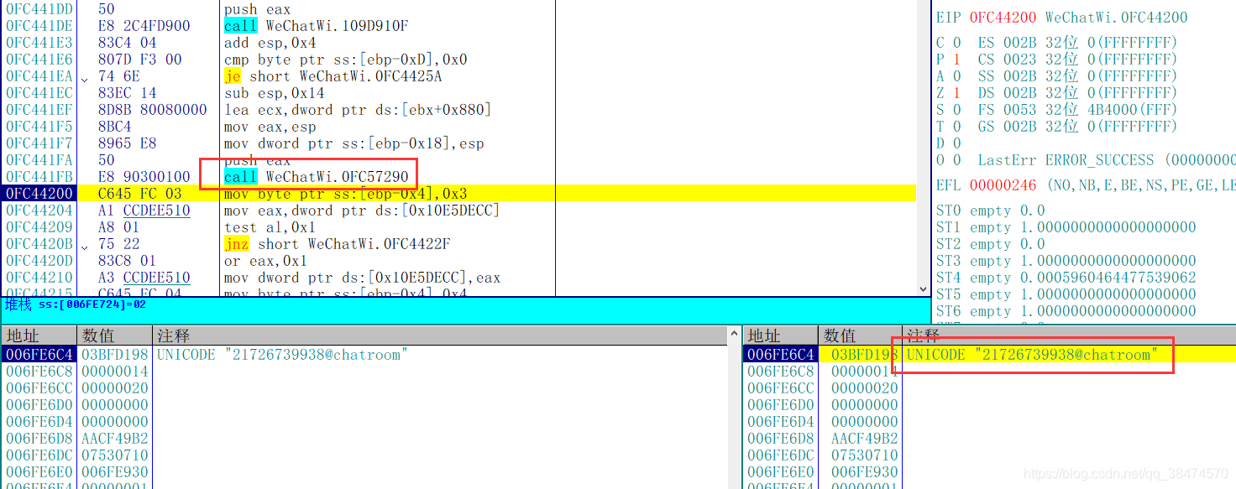Select the lea ecx,dword ptr ds:[ebx+0x880] line
Viewport: 1236px width, 489px height.
(359, 110)
